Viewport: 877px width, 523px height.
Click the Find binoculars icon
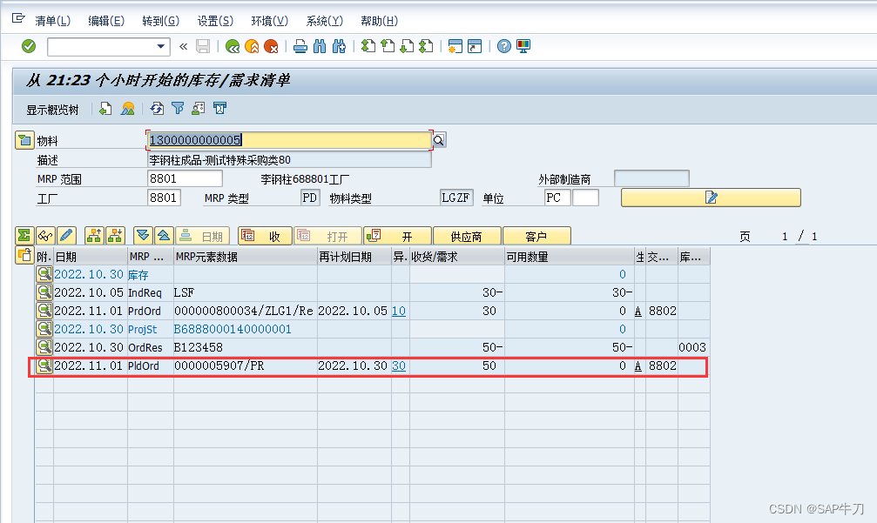pos(320,46)
